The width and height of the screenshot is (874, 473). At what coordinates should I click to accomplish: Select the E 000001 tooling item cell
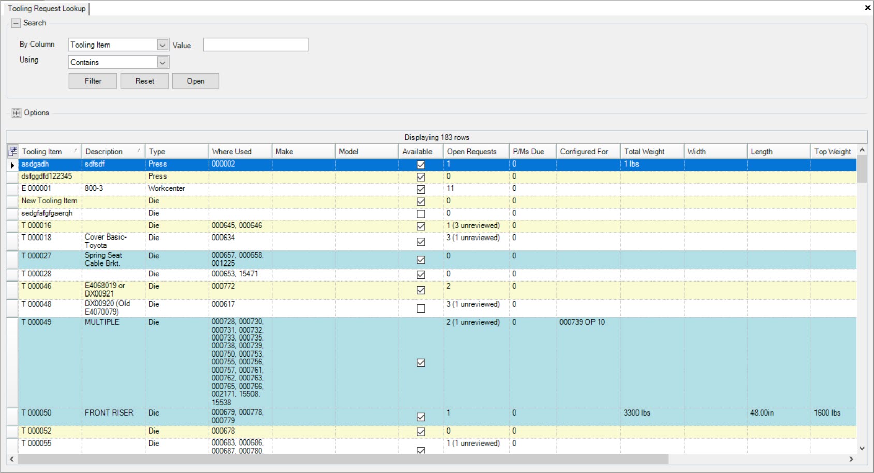click(x=50, y=189)
